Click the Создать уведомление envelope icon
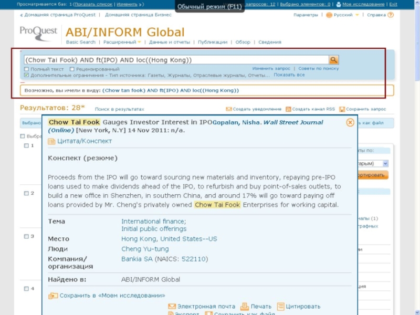Viewport: 420px width, 315px height. click(228, 109)
